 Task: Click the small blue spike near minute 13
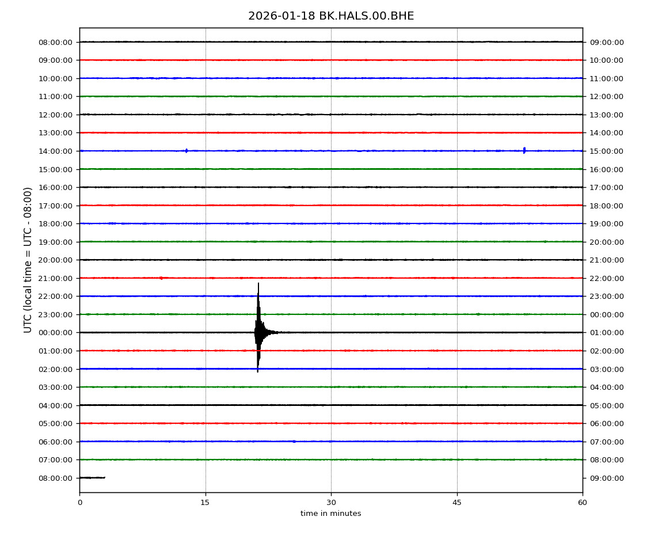(x=187, y=151)
